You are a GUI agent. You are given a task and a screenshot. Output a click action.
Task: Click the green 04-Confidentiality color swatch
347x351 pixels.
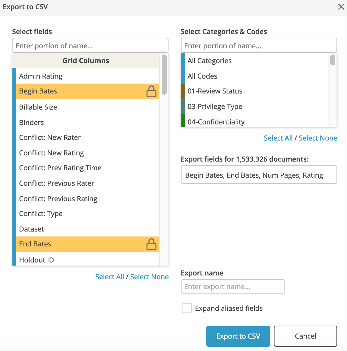pos(183,120)
